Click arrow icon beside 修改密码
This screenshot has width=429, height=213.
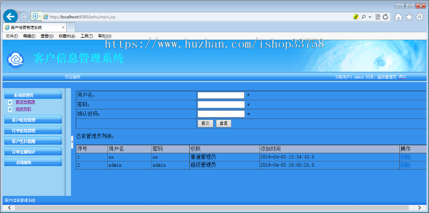[10, 109]
